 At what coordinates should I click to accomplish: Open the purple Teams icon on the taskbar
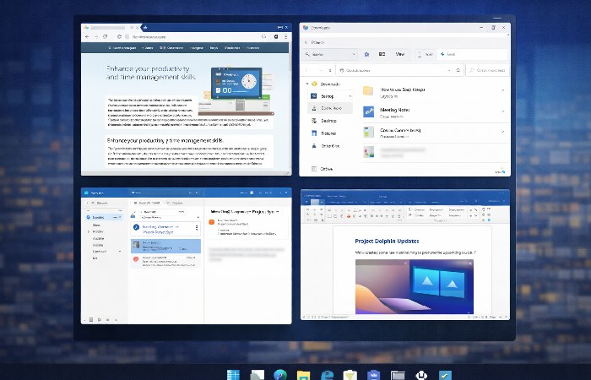pyautogui.click(x=373, y=375)
